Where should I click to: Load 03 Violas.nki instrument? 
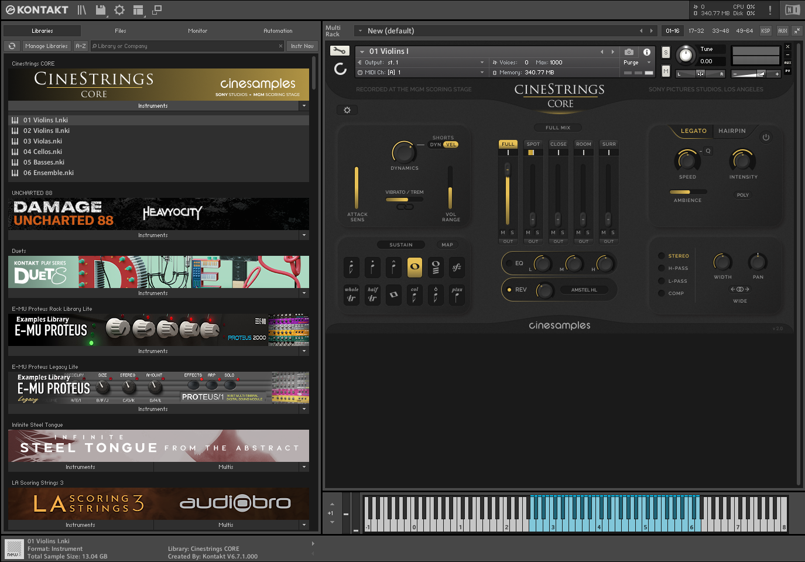pyautogui.click(x=159, y=141)
